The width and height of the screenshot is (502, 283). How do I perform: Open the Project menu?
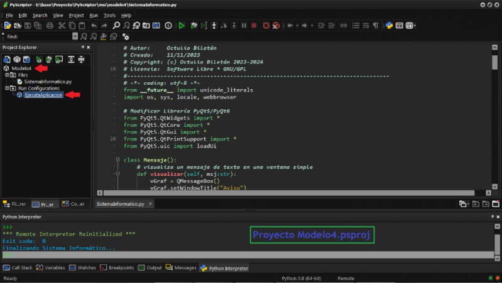[x=76, y=15]
